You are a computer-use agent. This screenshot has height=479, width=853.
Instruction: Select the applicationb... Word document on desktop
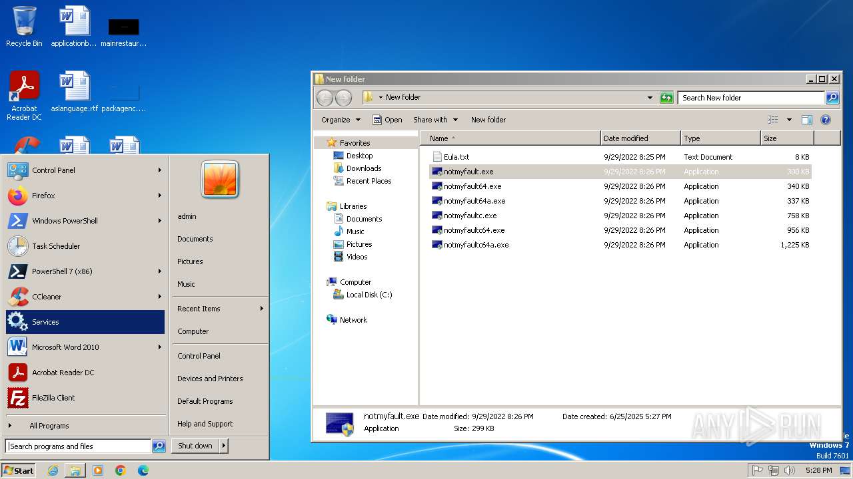tap(75, 27)
